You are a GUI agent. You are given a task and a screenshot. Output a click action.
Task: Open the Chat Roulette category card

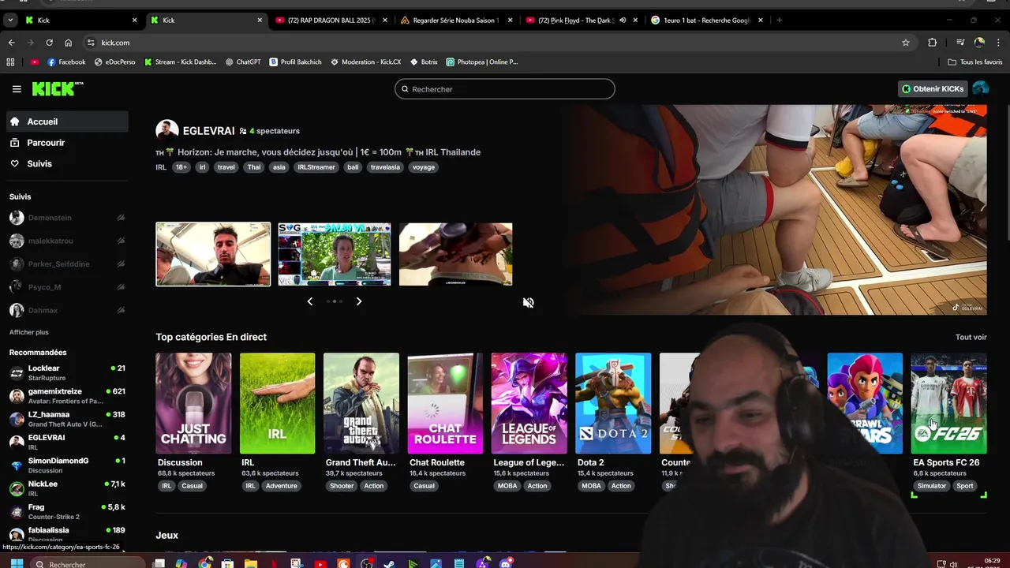coord(445,403)
